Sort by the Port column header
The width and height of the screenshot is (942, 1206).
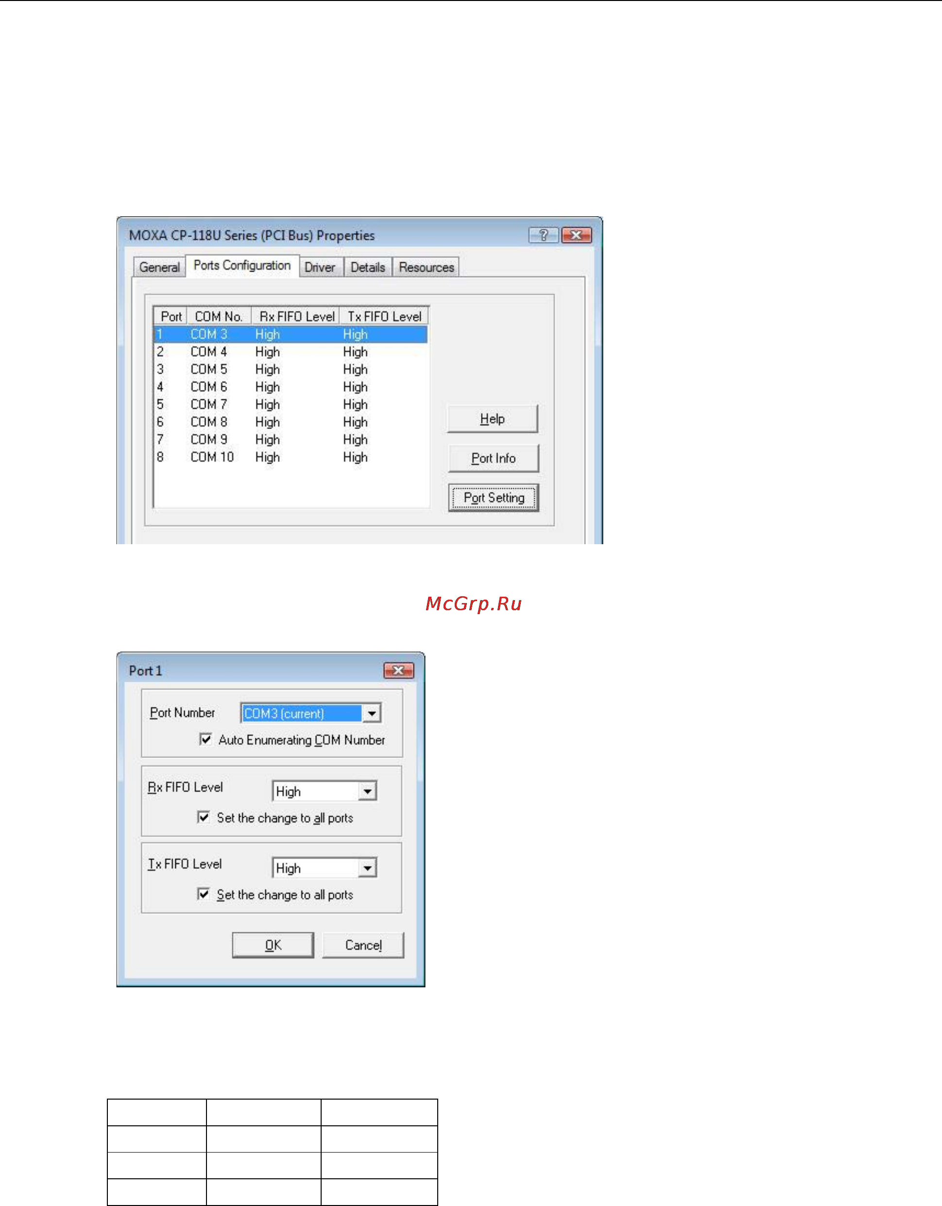[x=171, y=316]
